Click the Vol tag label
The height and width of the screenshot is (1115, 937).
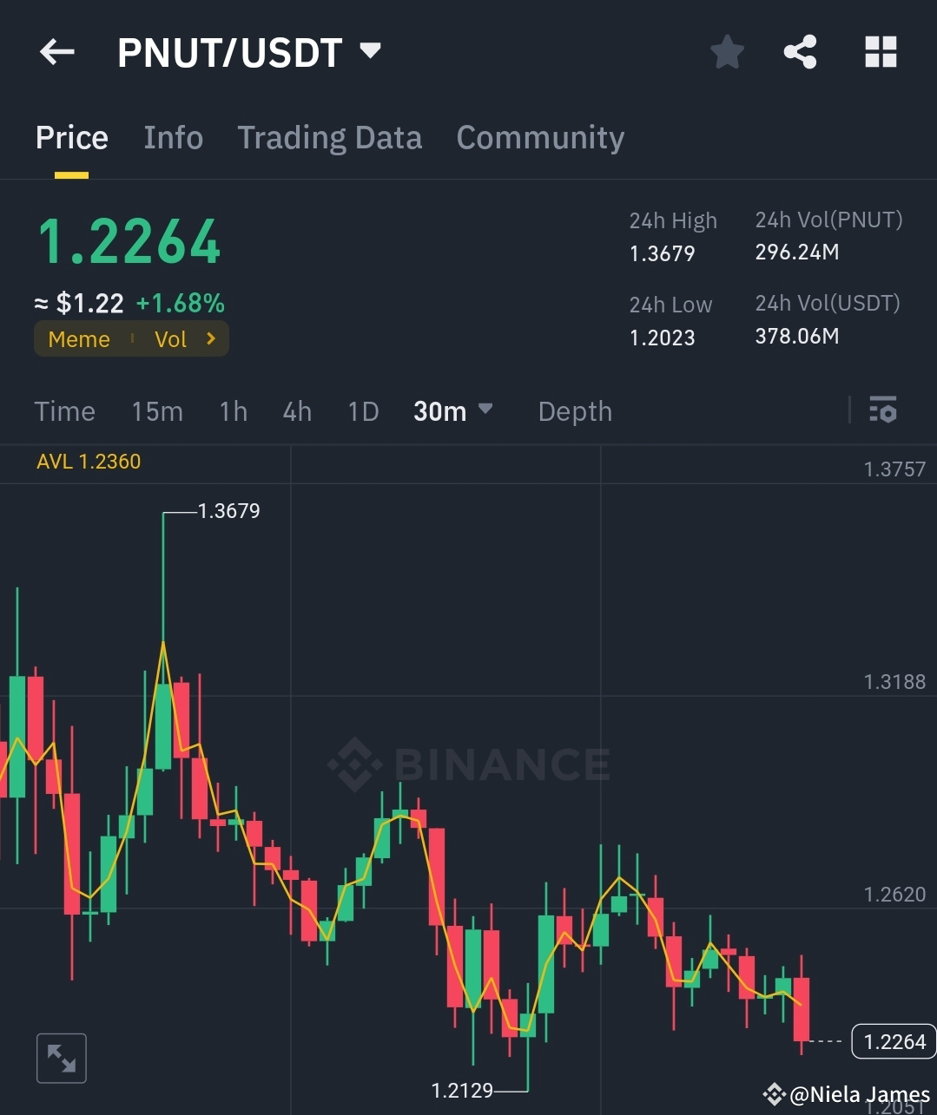pos(170,338)
